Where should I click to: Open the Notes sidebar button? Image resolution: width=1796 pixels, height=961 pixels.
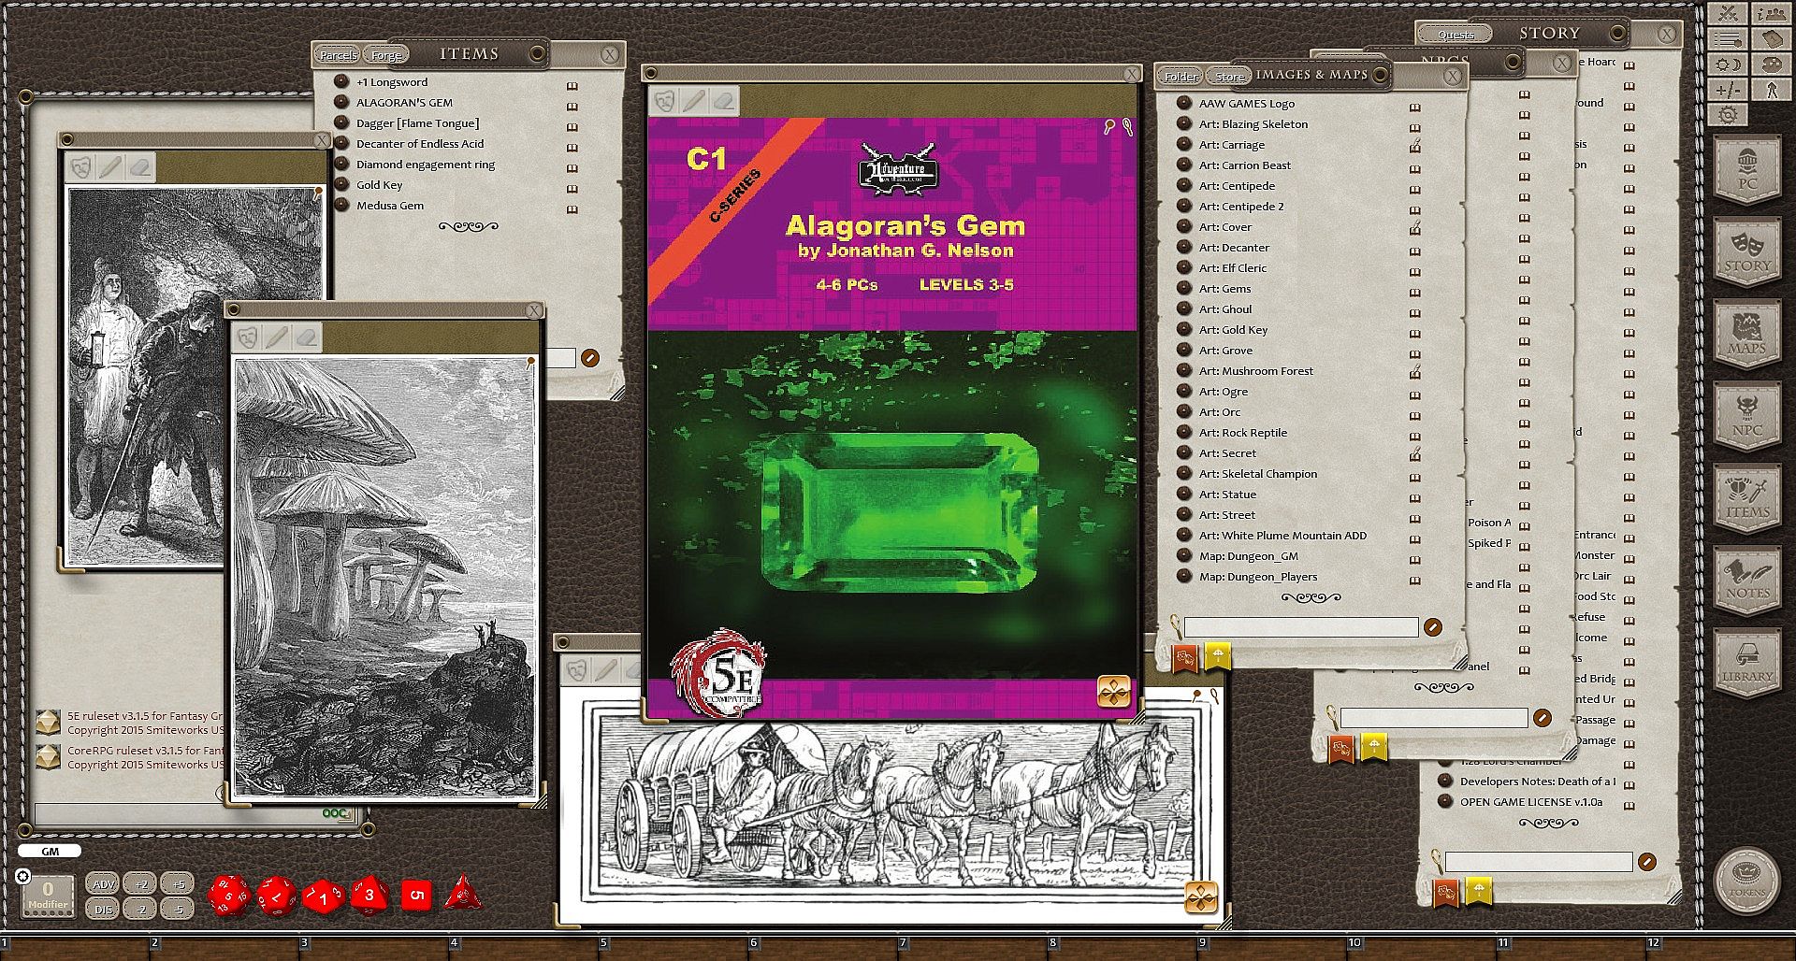(x=1746, y=581)
